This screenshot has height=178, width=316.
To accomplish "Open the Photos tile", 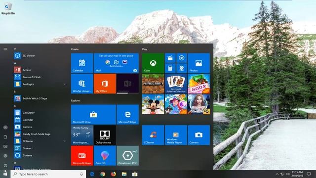I will click(x=198, y=63).
